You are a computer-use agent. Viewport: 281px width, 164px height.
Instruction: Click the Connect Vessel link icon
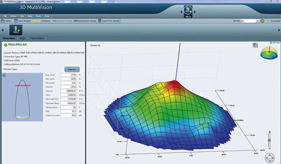pos(54,21)
